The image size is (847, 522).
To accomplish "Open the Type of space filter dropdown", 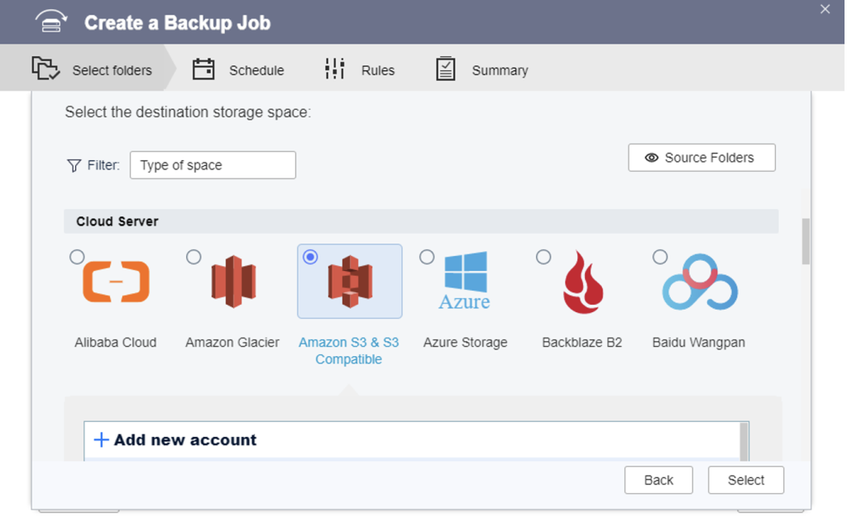I will [x=213, y=165].
